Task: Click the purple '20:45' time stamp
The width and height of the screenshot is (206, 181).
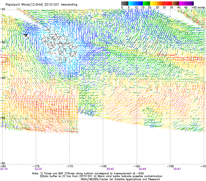Action: click(110, 169)
